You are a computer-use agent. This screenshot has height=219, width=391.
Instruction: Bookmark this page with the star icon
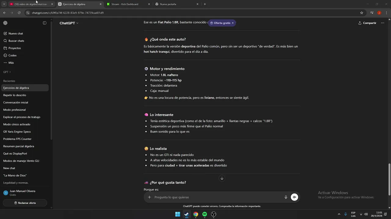click(362, 13)
